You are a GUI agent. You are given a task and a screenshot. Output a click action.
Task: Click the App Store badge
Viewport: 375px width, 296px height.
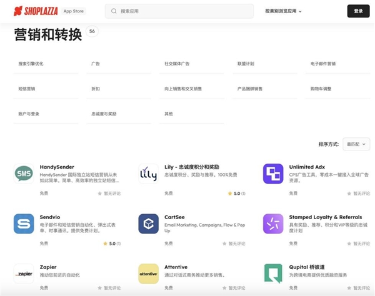coord(73,11)
